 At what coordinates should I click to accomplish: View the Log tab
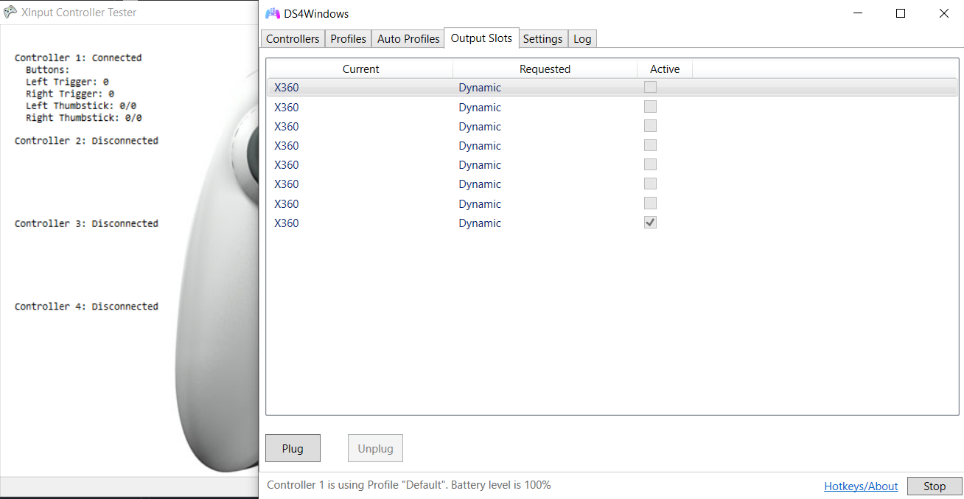582,38
